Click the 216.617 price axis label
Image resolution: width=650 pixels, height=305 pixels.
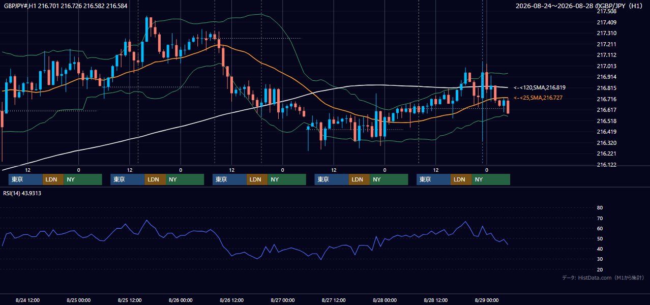(x=606, y=110)
